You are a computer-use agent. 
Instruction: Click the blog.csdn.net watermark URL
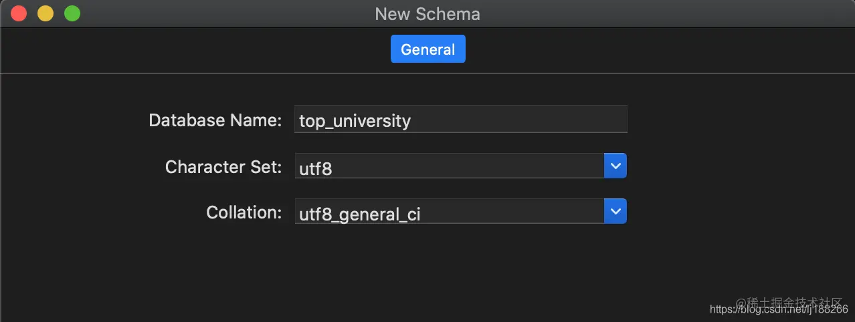[779, 309]
